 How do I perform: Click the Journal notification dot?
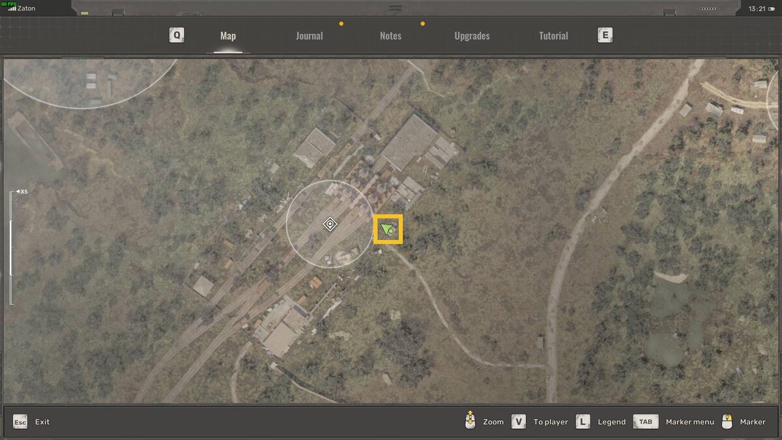[x=341, y=23]
